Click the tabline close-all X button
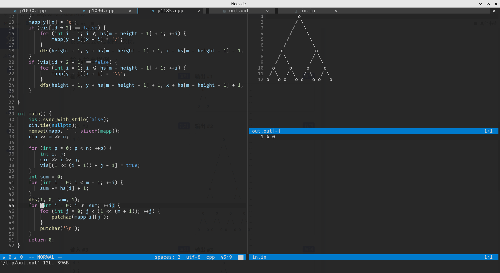Screen dimensions: 500x273 (494, 11)
